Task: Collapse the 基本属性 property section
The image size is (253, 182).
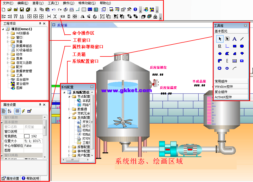Action: (2, 122)
